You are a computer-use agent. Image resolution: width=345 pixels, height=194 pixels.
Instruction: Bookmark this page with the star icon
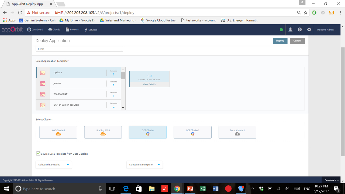coord(306,13)
